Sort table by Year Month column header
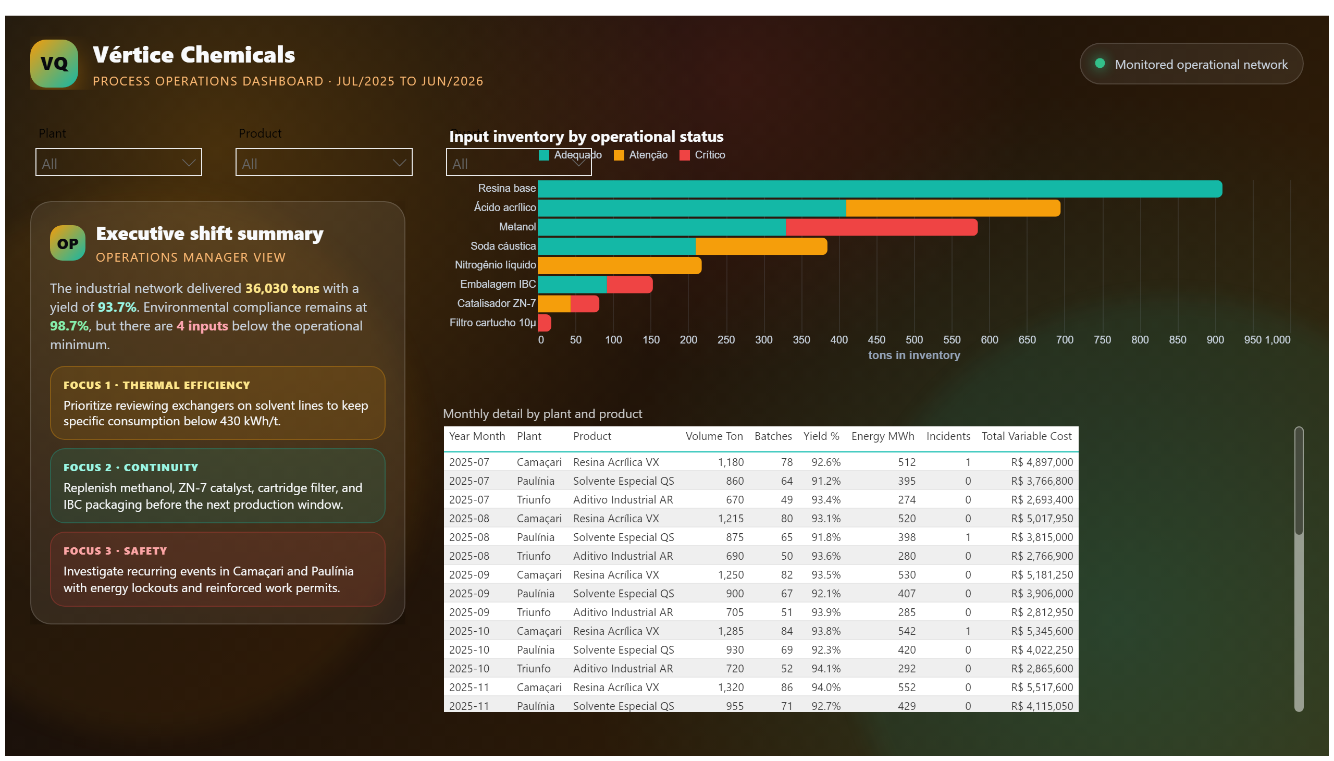This screenshot has height=761, width=1334. point(477,436)
